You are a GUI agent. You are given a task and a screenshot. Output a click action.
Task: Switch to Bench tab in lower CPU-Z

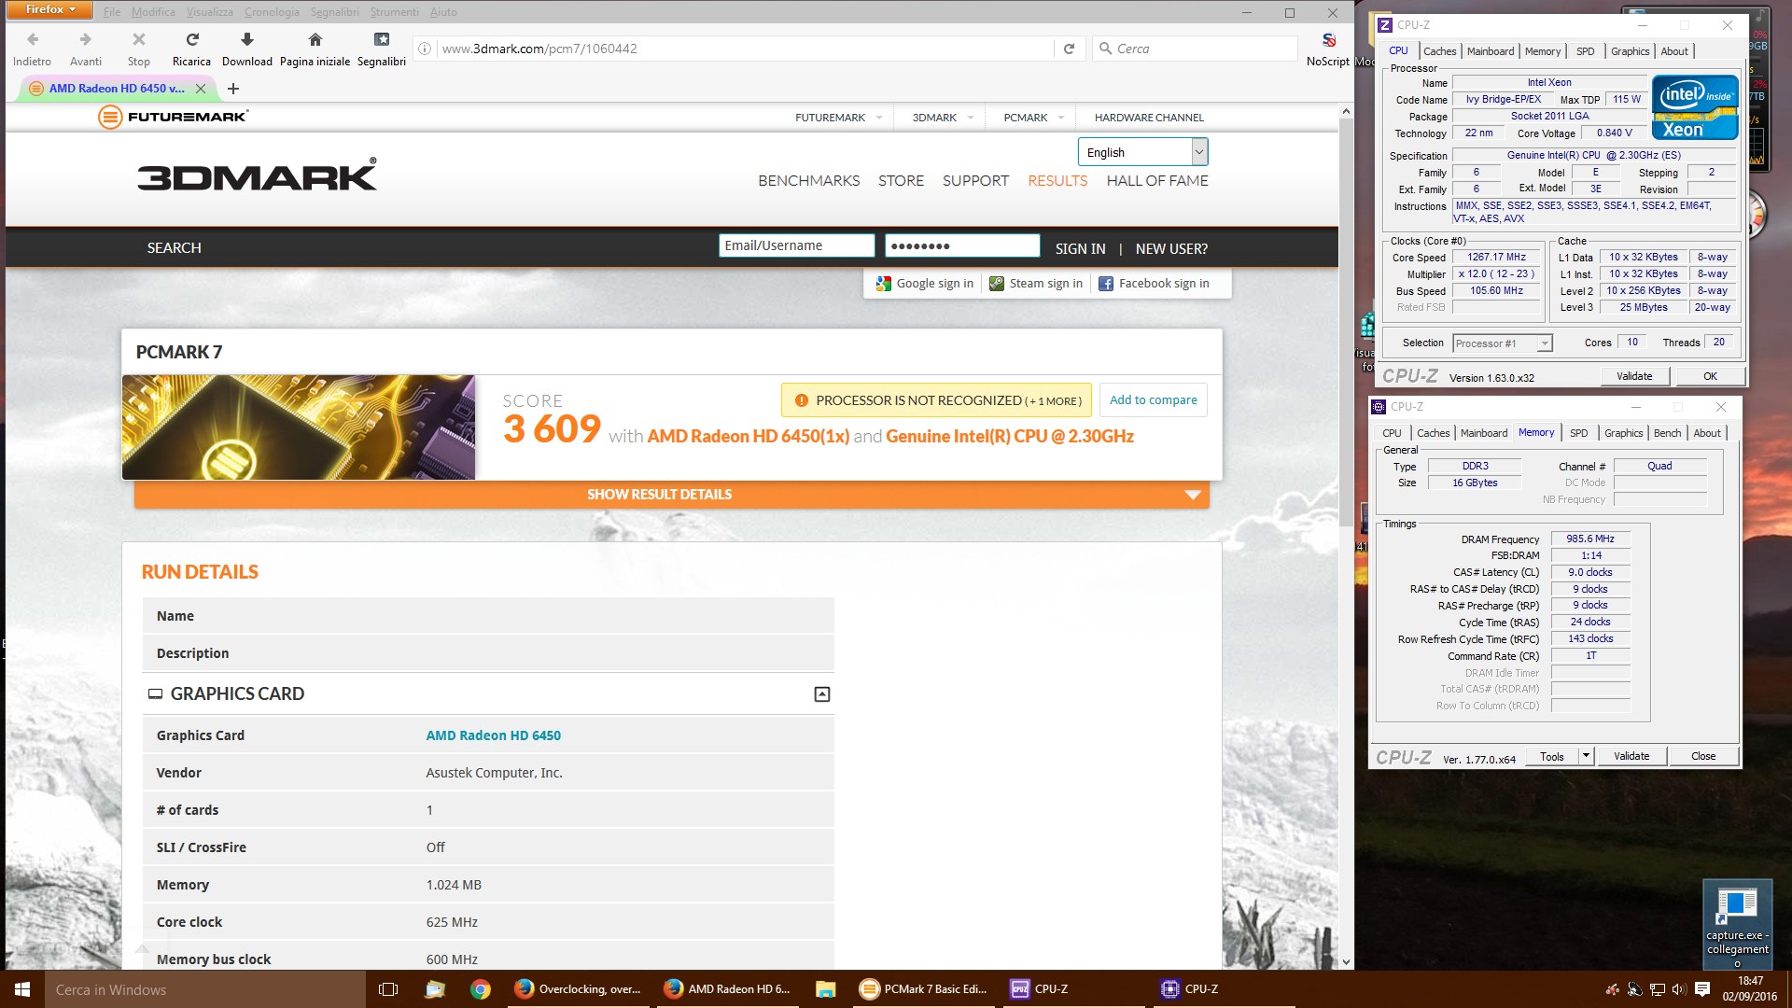pos(1668,433)
